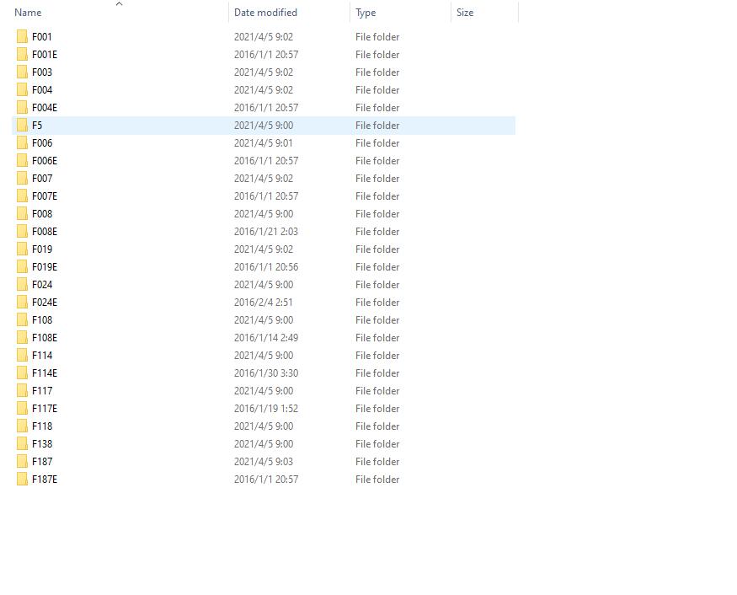Click the date 2016/2/4 2:51 of F024E
Image resolution: width=737 pixels, height=595 pixels.
point(263,303)
